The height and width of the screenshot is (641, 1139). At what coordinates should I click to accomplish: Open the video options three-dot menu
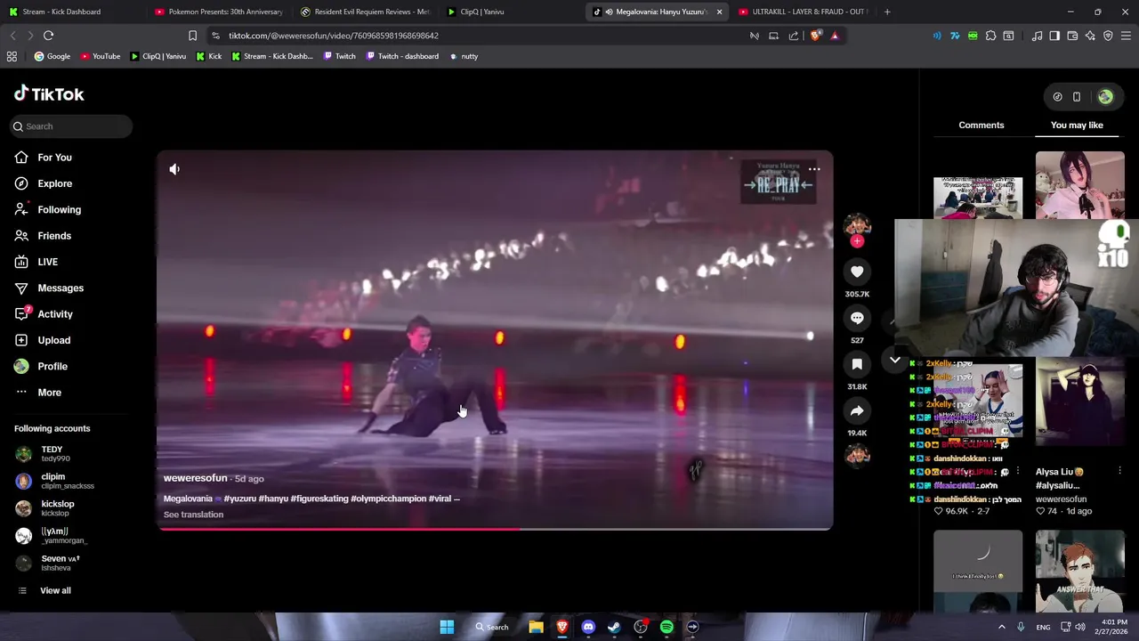tap(814, 169)
